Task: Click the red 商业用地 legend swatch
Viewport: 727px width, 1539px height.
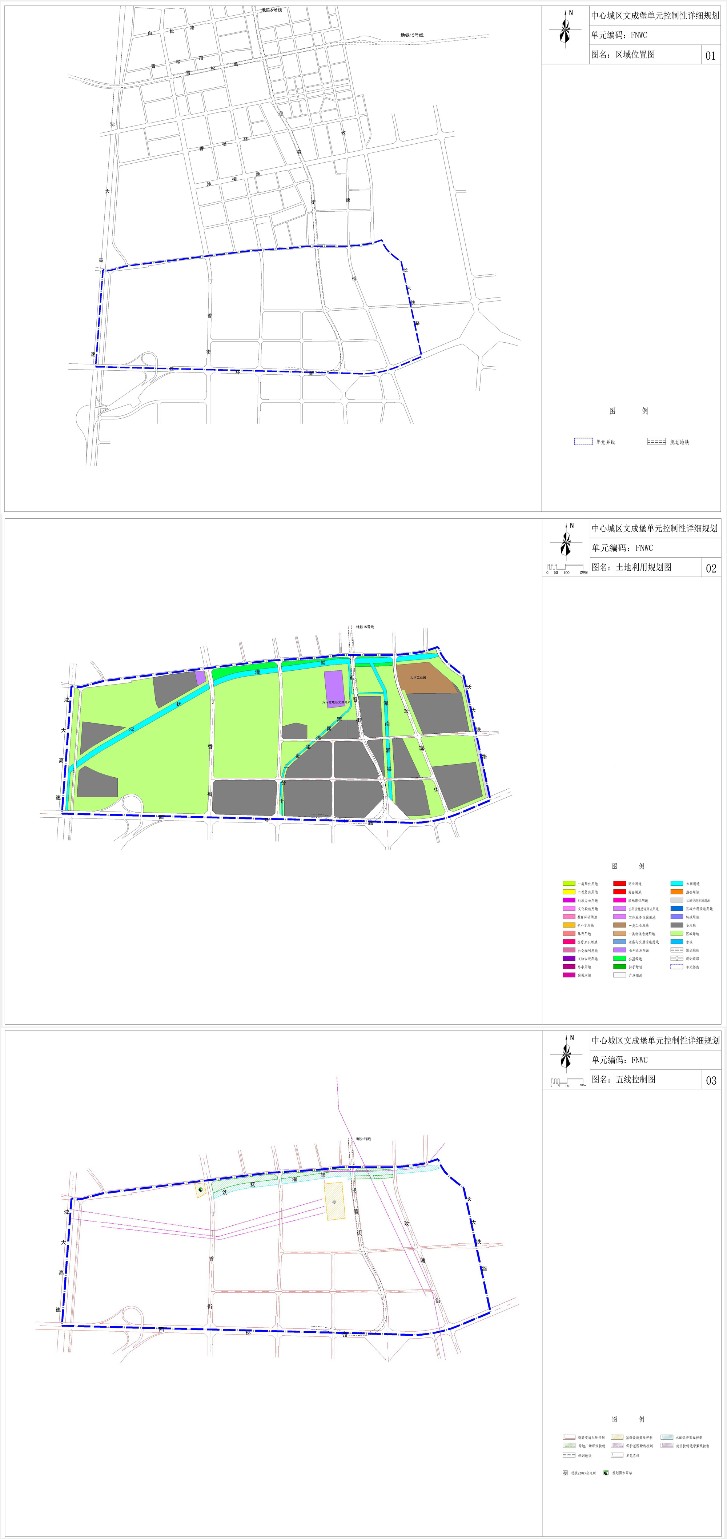Action: pyautogui.click(x=619, y=883)
